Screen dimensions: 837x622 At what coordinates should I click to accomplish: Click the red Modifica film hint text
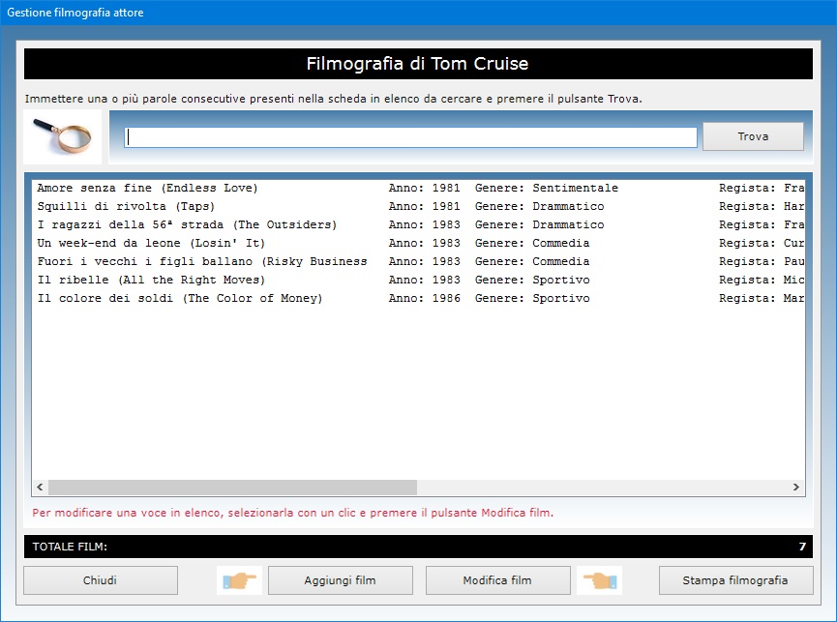[293, 513]
